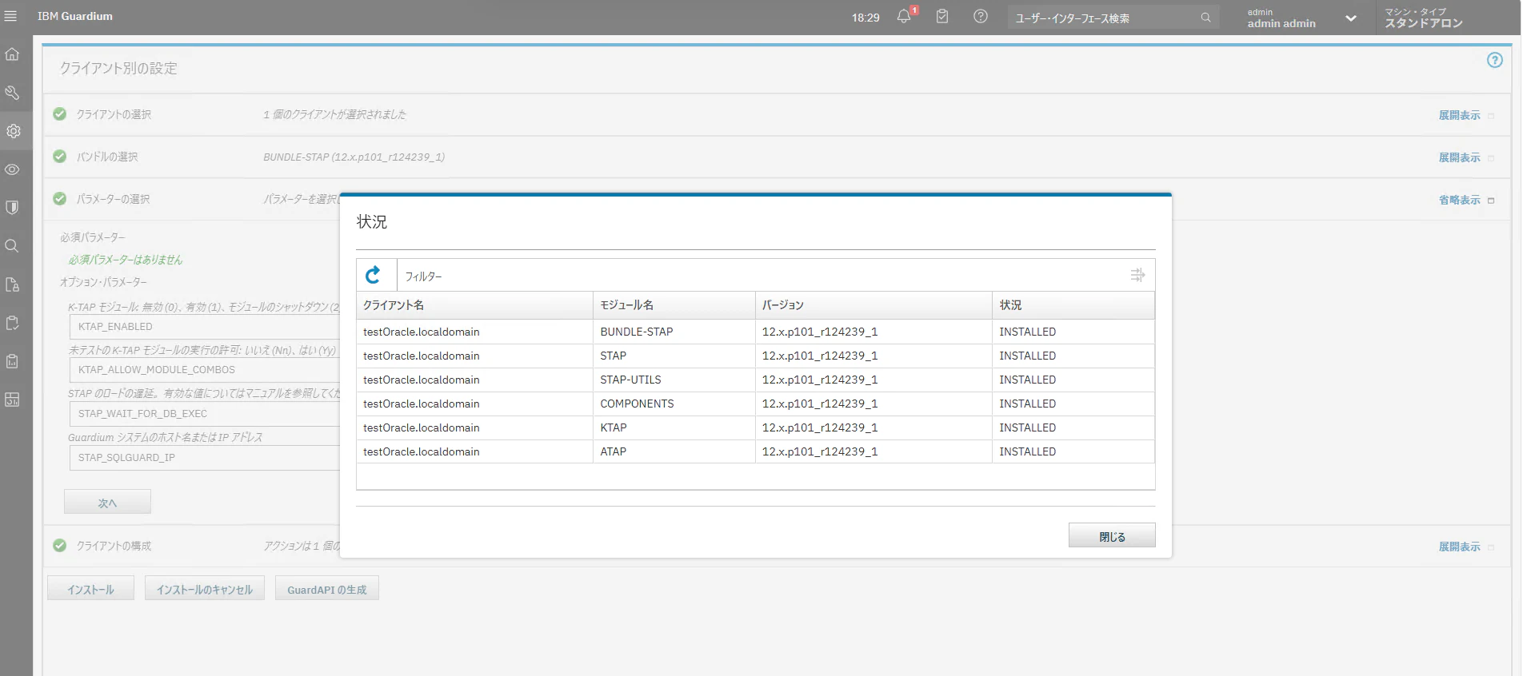
Task: Click testOracle.localdomain in the ATAP row
Action: pyautogui.click(x=422, y=451)
